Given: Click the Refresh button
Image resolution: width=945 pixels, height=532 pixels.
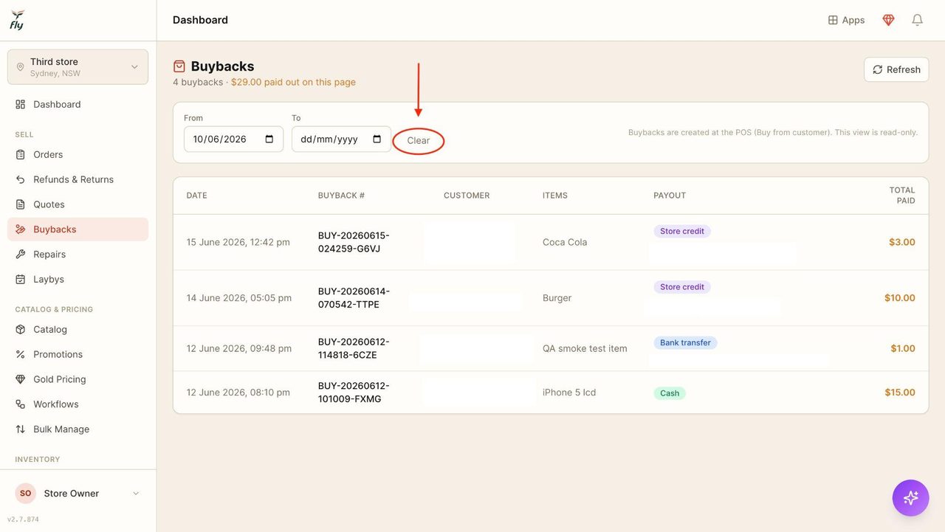Looking at the screenshot, I should coord(896,69).
